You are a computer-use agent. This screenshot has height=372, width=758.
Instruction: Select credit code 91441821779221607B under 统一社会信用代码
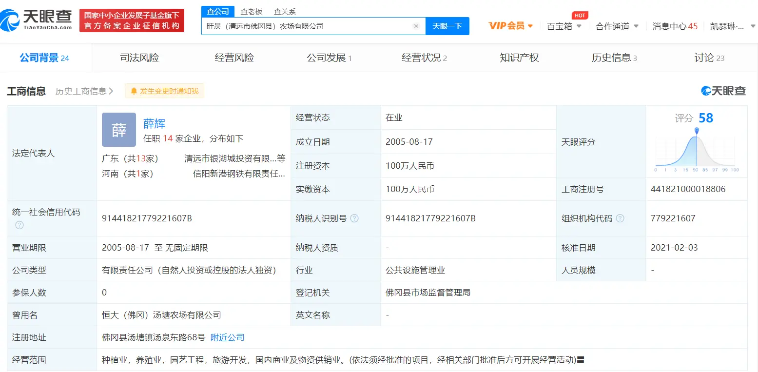coord(147,218)
